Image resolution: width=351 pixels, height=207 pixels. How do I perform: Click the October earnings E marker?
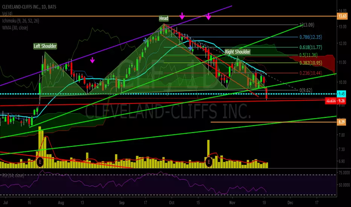click(x=209, y=162)
